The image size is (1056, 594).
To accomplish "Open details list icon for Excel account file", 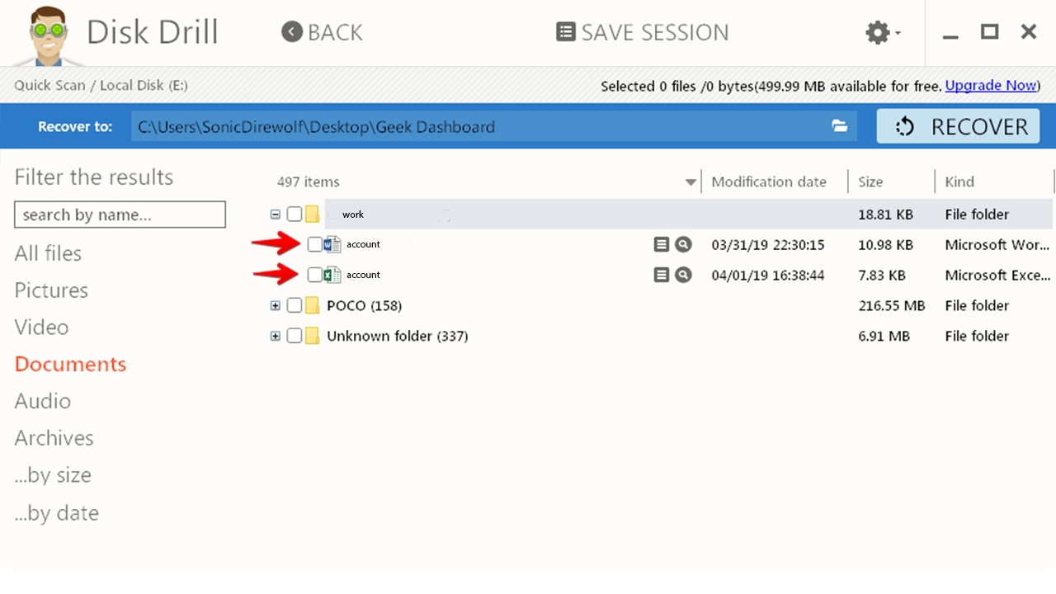I will click(x=661, y=275).
